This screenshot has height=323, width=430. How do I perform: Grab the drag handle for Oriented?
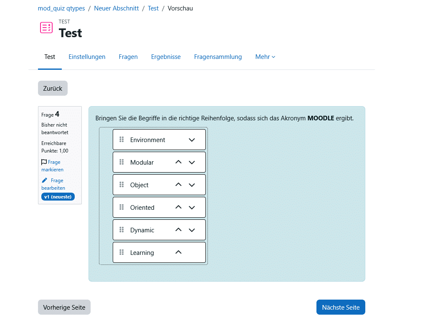coord(122,207)
